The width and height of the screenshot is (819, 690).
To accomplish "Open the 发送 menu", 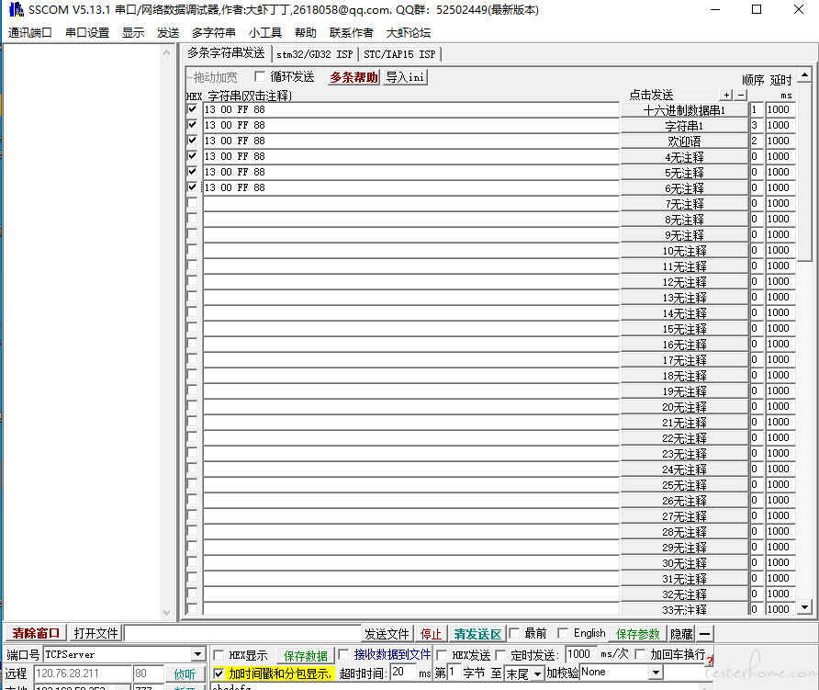I will 168,32.
